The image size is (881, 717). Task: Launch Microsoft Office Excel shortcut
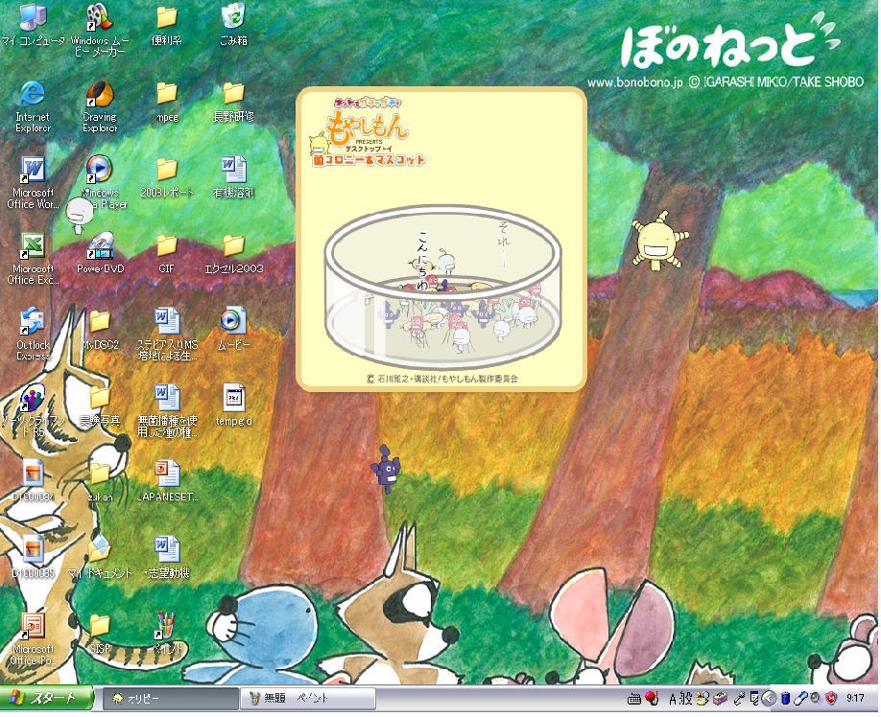point(33,259)
